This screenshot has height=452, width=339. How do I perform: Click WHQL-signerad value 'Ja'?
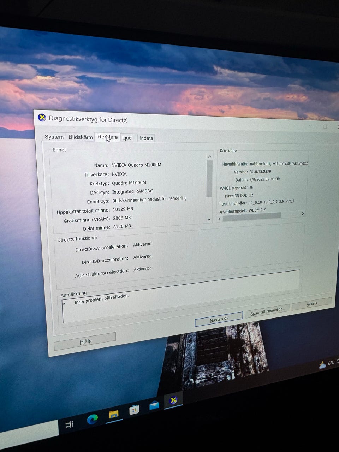pos(251,188)
